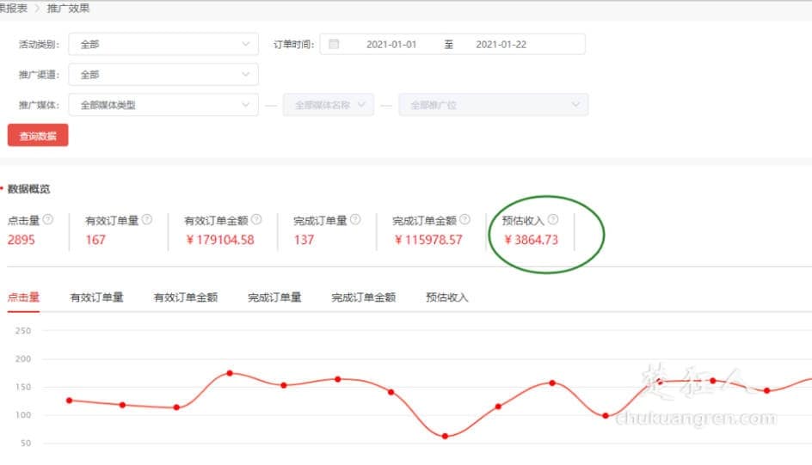Click the first data point on the chart line
812x465 pixels.
pos(70,401)
